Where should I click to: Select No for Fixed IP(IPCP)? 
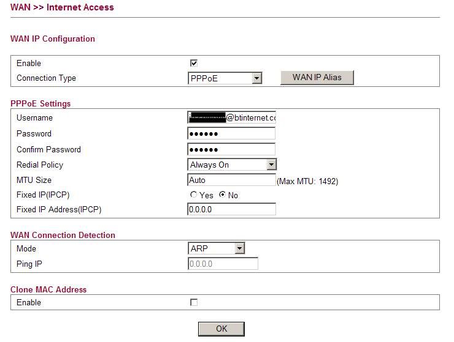222,195
